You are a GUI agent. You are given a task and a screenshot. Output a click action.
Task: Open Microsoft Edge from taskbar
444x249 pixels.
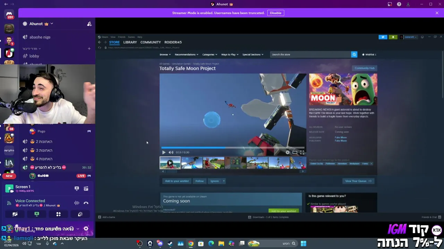point(211,243)
